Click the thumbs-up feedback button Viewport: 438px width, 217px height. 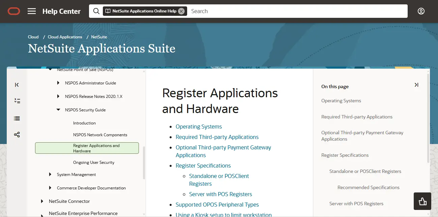click(x=422, y=201)
